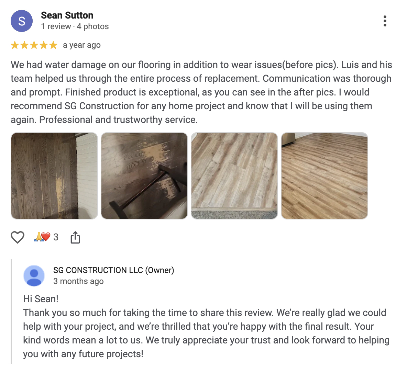
Task: Click the "3 months ago" reply timestamp
Action: click(78, 281)
